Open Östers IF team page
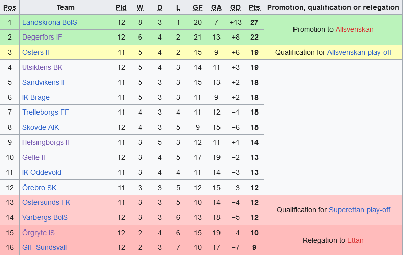 tap(36, 52)
